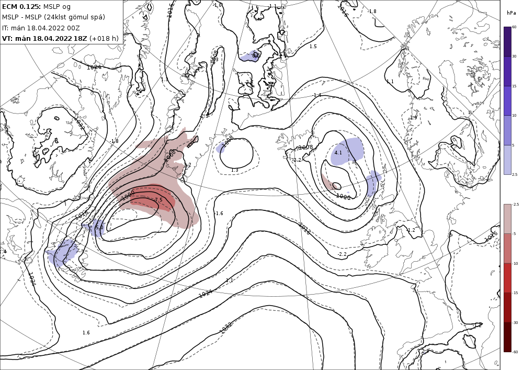The width and height of the screenshot is (523, 370).
Task: Click the 1.9 value over Scandinavia
Action: click(414, 118)
